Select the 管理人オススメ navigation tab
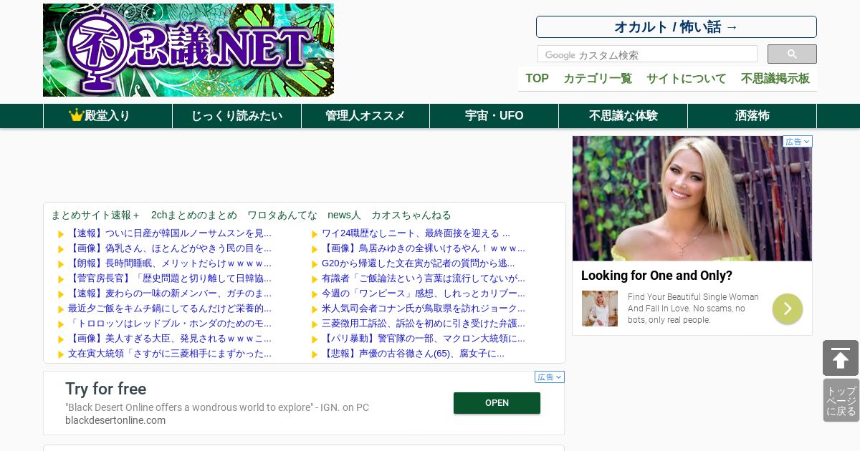The width and height of the screenshot is (860, 451). [365, 116]
